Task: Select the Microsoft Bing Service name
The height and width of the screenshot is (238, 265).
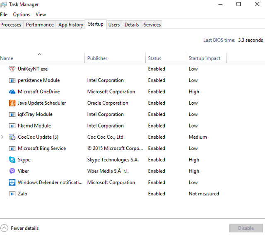Action: point(42,148)
